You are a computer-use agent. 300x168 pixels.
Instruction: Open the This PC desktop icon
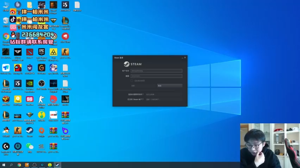pyautogui.click(x=6, y=5)
